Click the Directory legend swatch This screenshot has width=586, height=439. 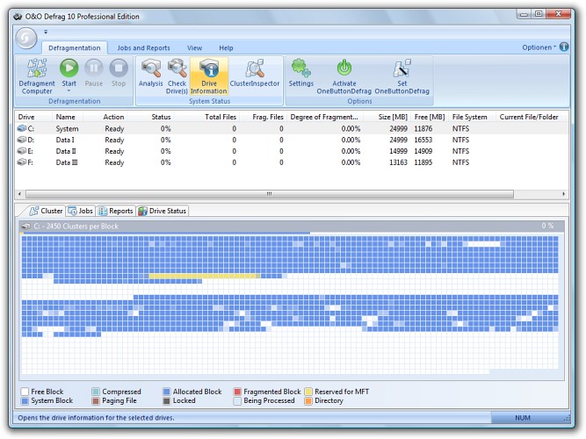click(x=308, y=401)
